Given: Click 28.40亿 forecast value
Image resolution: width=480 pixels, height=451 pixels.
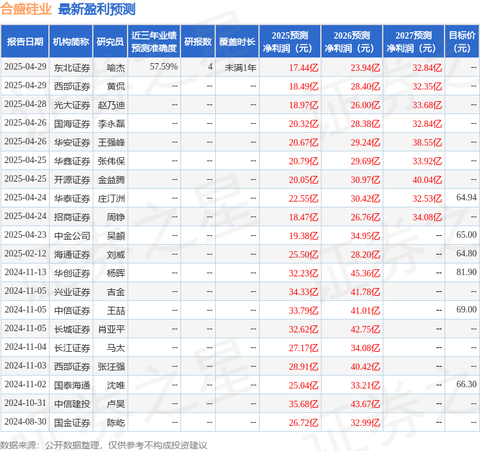Looking at the screenshot, I should click(x=365, y=86).
